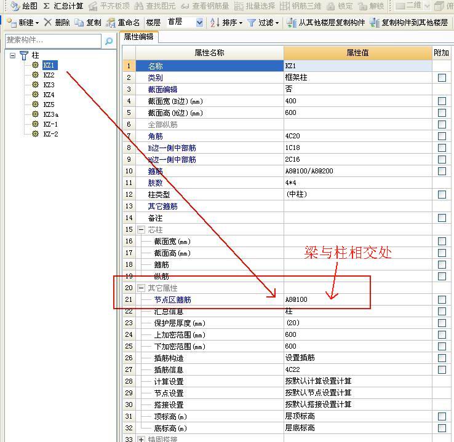The image size is (454, 442).
Task: Click 从其他楼层复制构件 button
Action: click(325, 22)
